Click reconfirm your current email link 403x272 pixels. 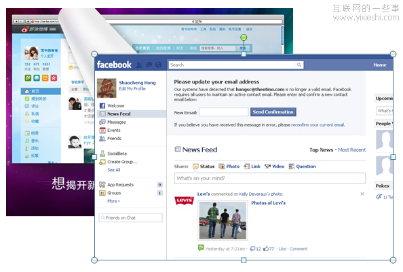coord(318,125)
